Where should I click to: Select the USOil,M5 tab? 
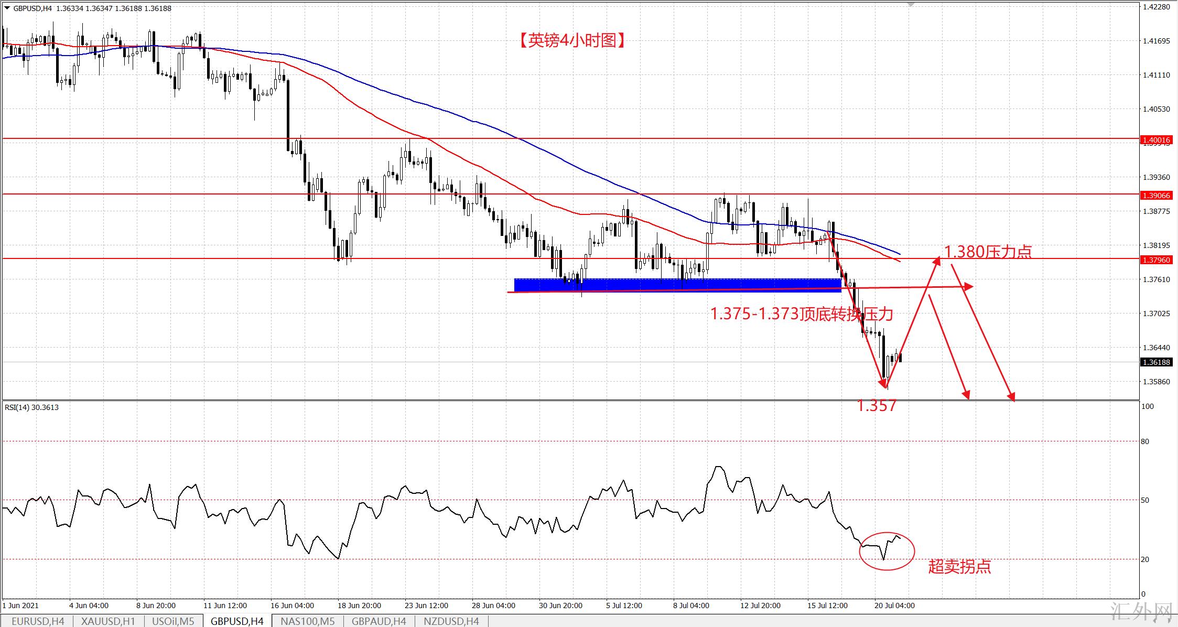coord(173,621)
